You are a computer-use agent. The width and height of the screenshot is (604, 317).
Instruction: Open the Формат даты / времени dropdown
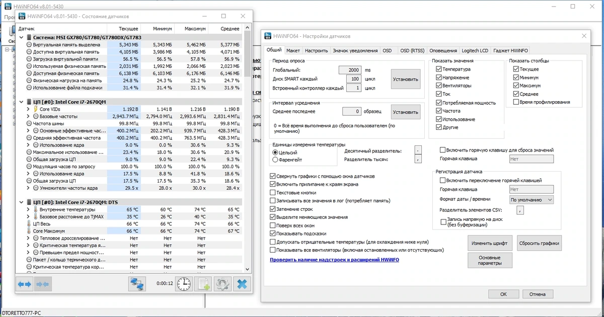532,200
